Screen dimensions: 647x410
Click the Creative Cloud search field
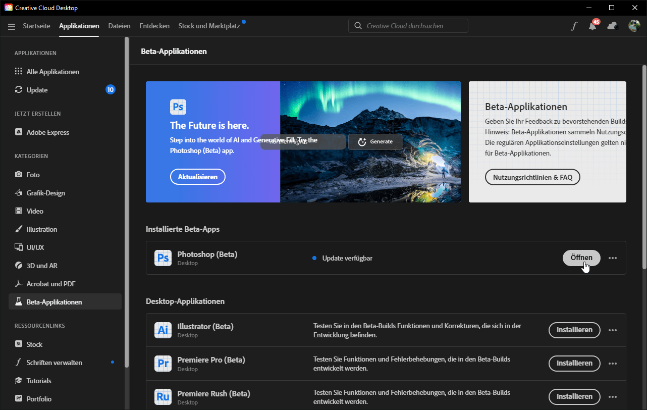[408, 26]
